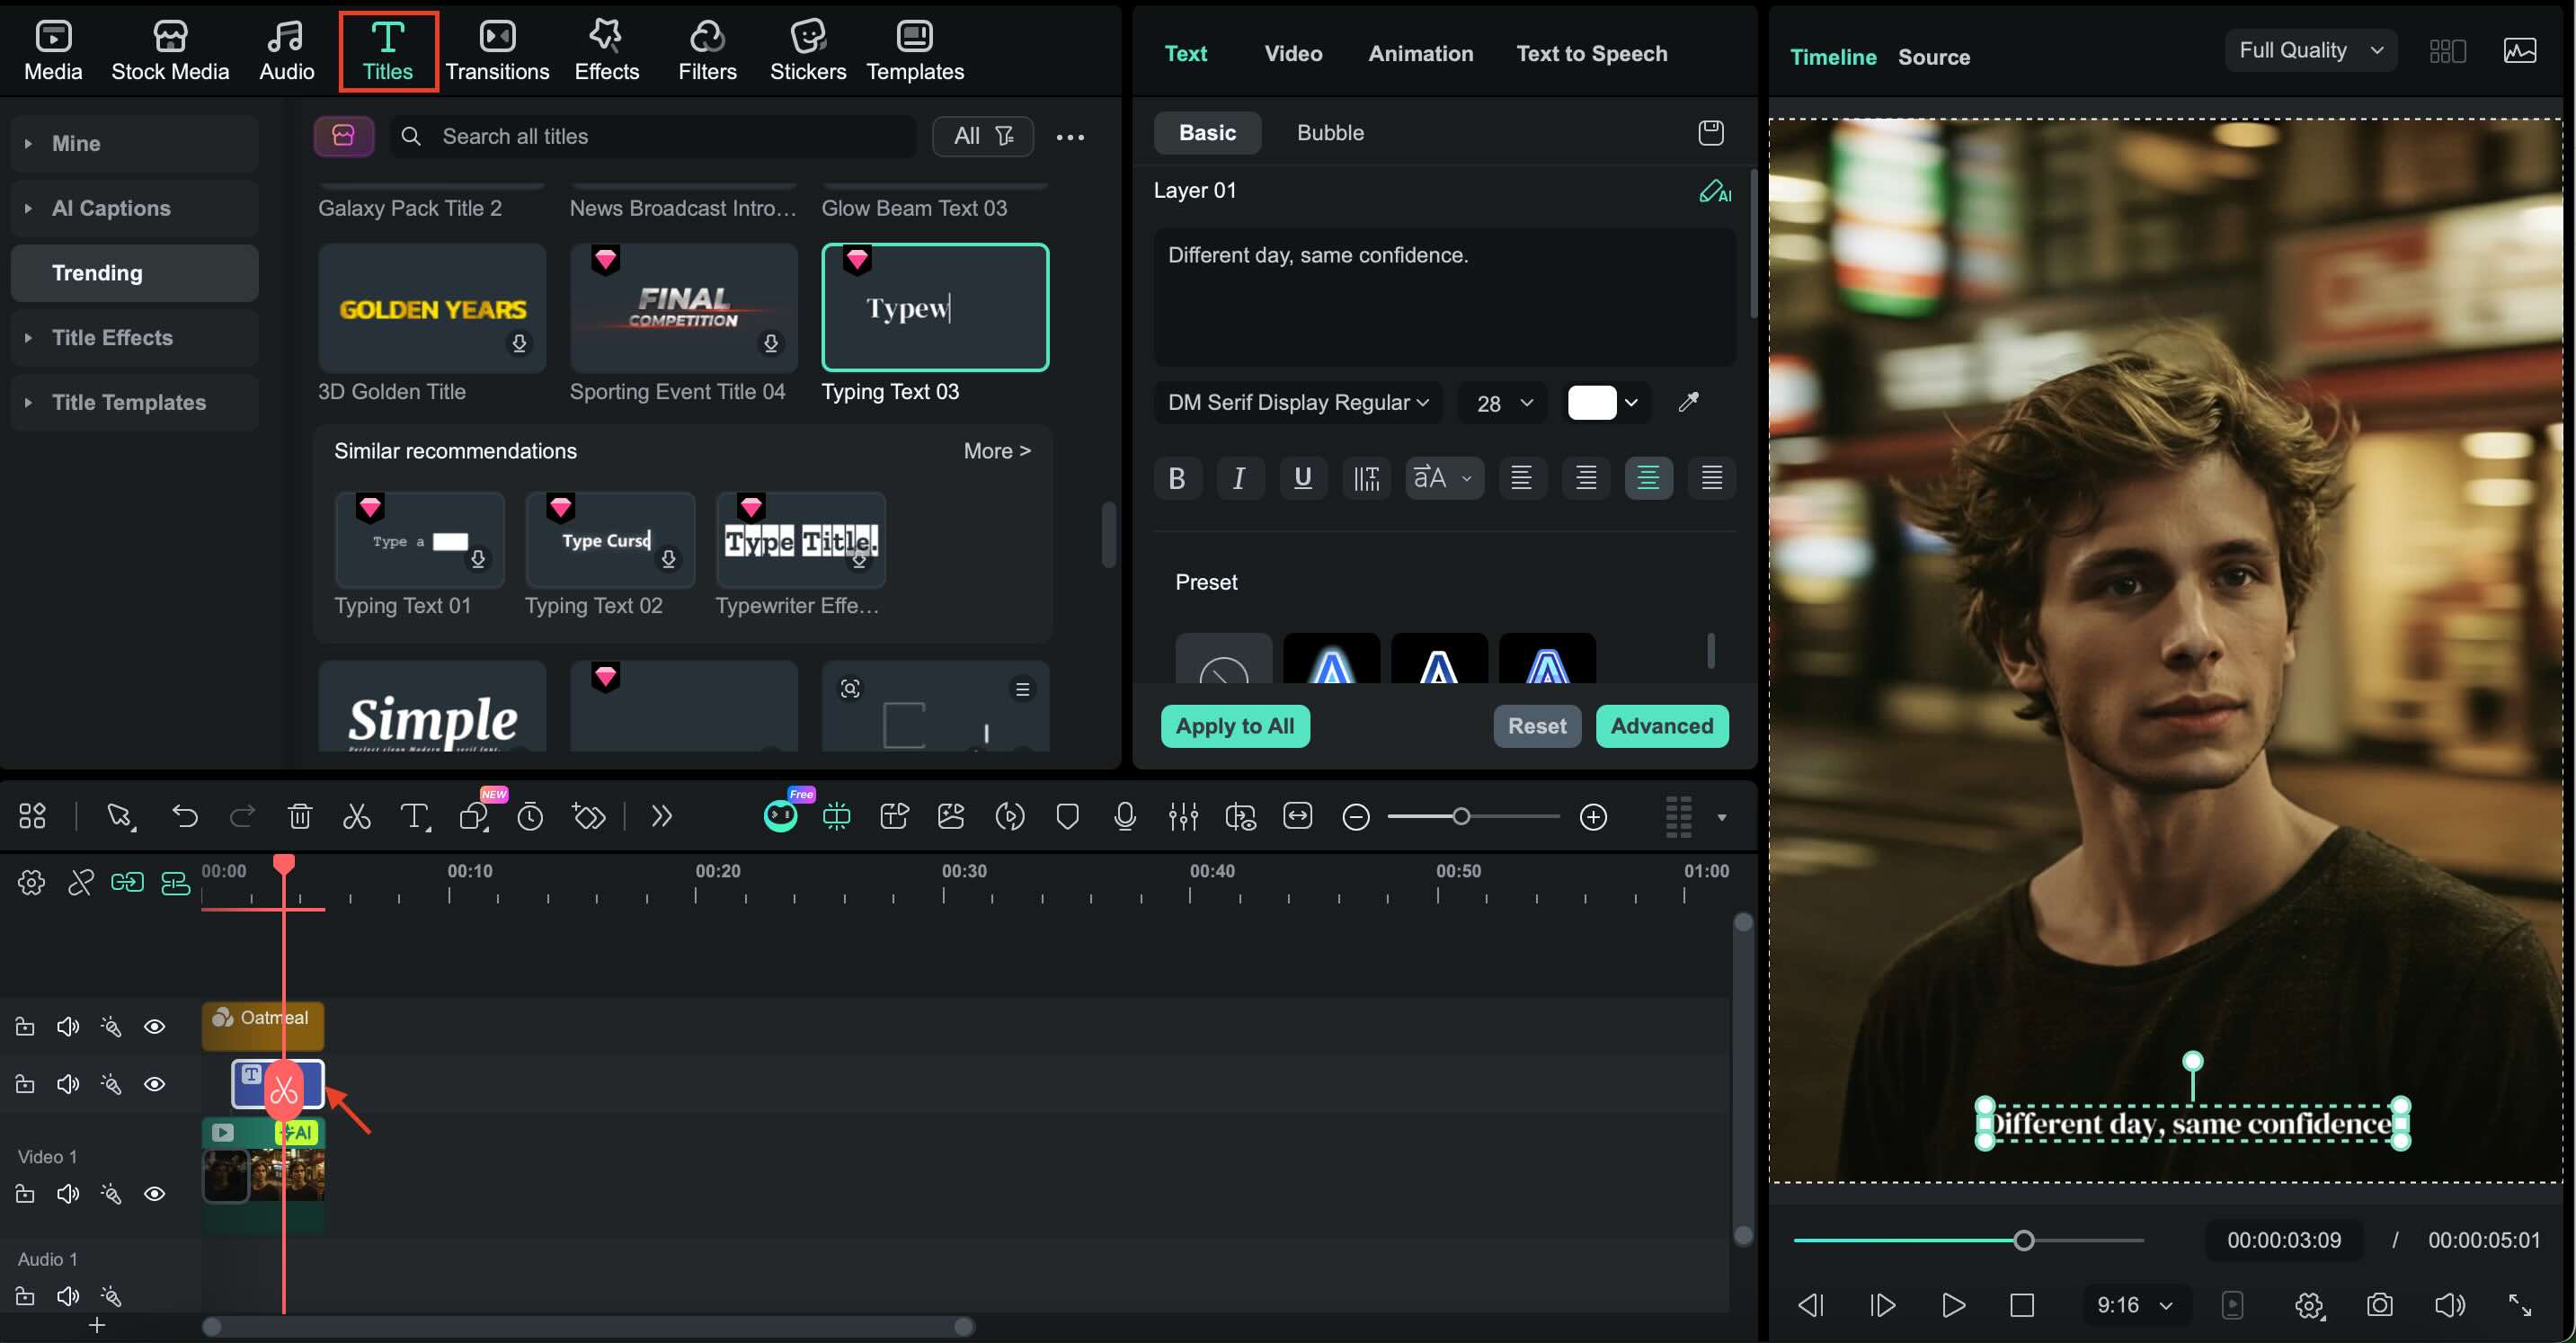Take a snapshot with camera icon
Image resolution: width=2576 pixels, height=1343 pixels.
(x=2379, y=1304)
